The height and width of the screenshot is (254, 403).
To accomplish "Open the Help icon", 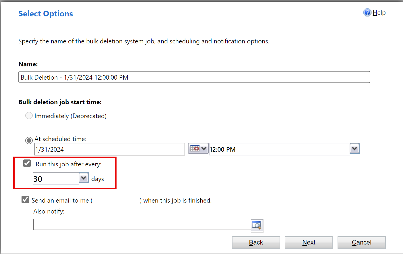I will (367, 12).
